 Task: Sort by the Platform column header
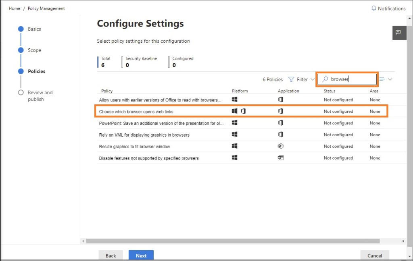coord(240,91)
